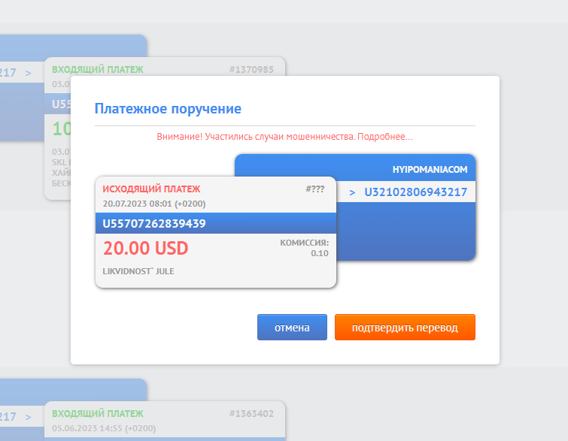The width and height of the screenshot is (568, 441).
Task: Click the LIKVIDNOST` JULE payment memo
Action: click(138, 270)
